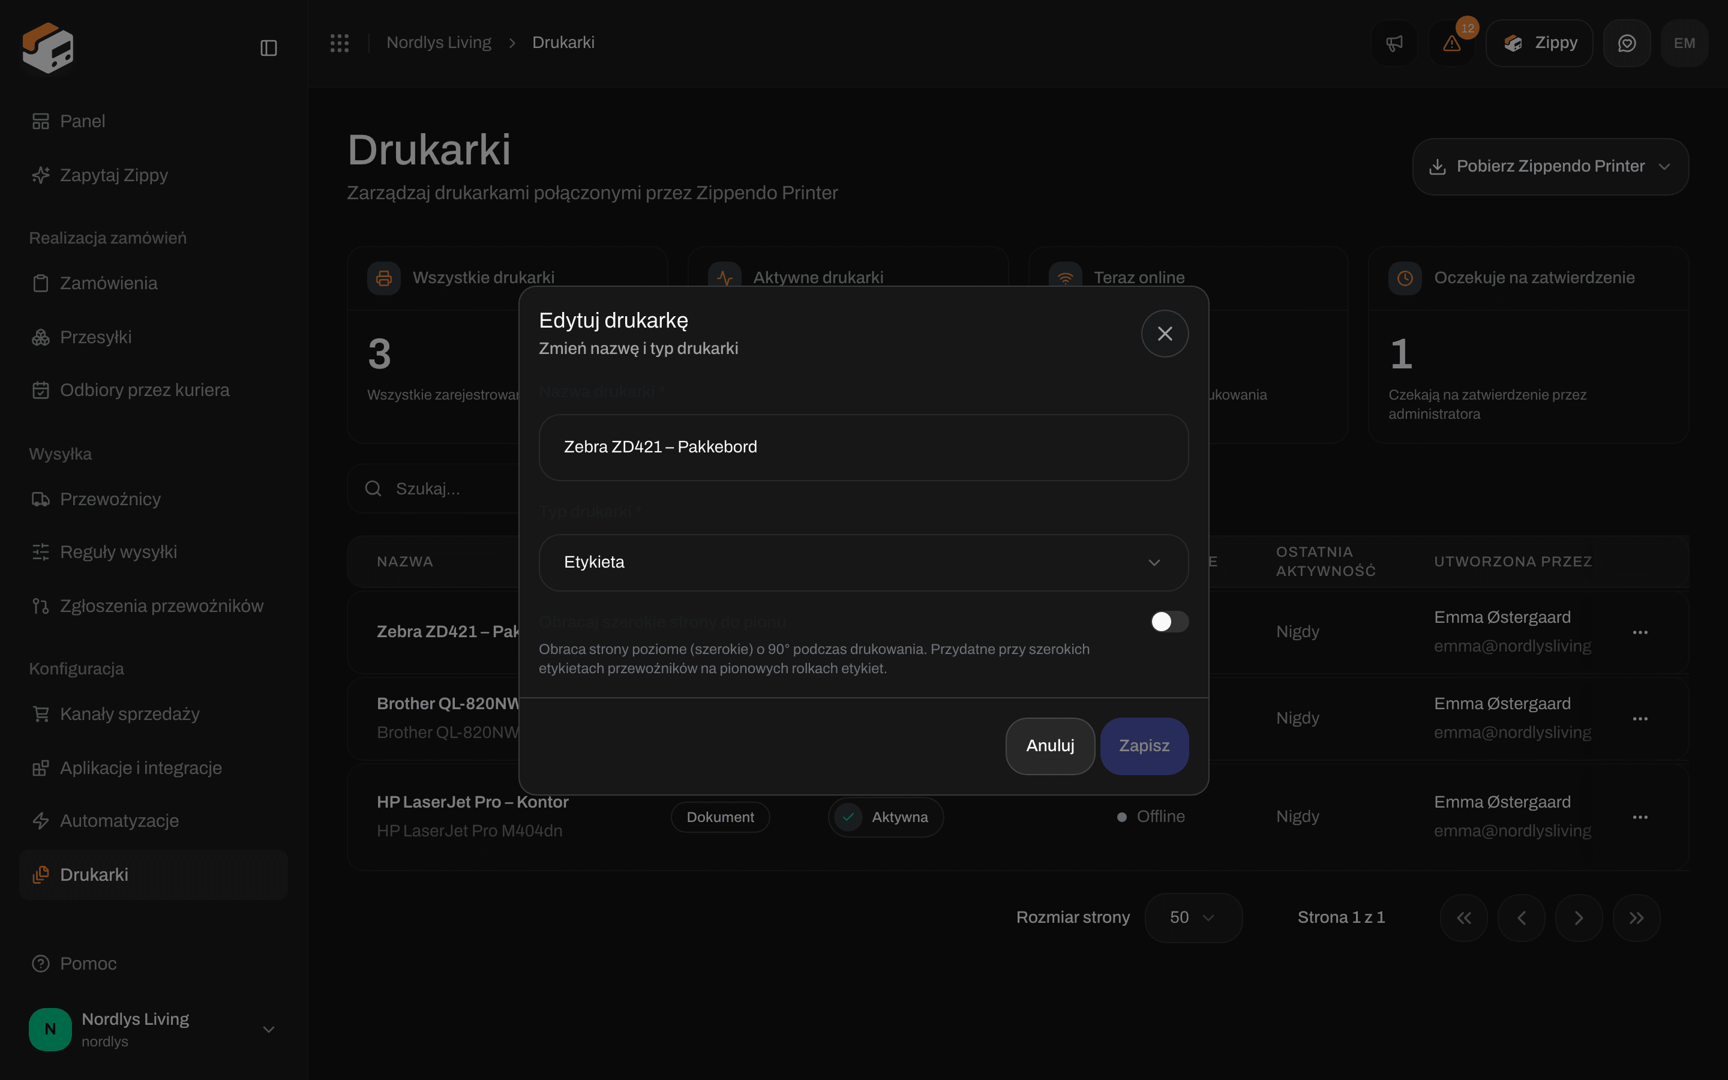Click Strona 1 z 1 text
Viewport: 1728px width, 1080px height.
[x=1341, y=918]
